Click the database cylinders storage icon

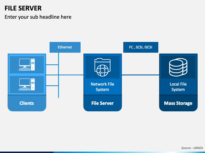click(178, 67)
